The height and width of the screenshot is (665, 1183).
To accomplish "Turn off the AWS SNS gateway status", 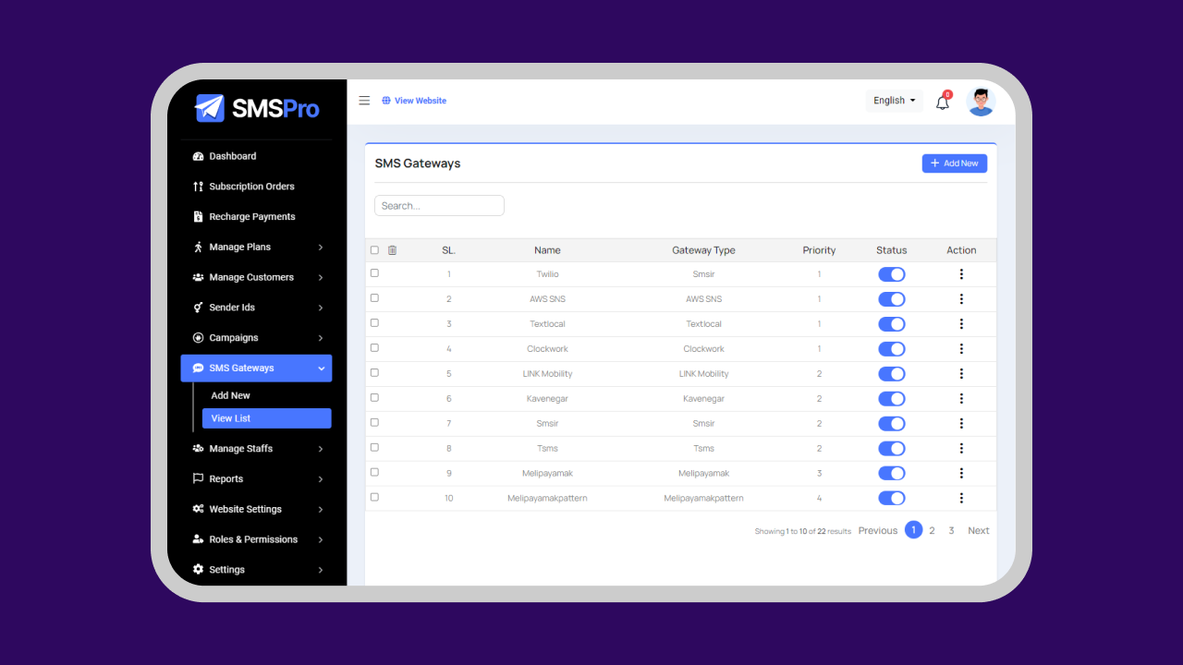I will tap(891, 298).
